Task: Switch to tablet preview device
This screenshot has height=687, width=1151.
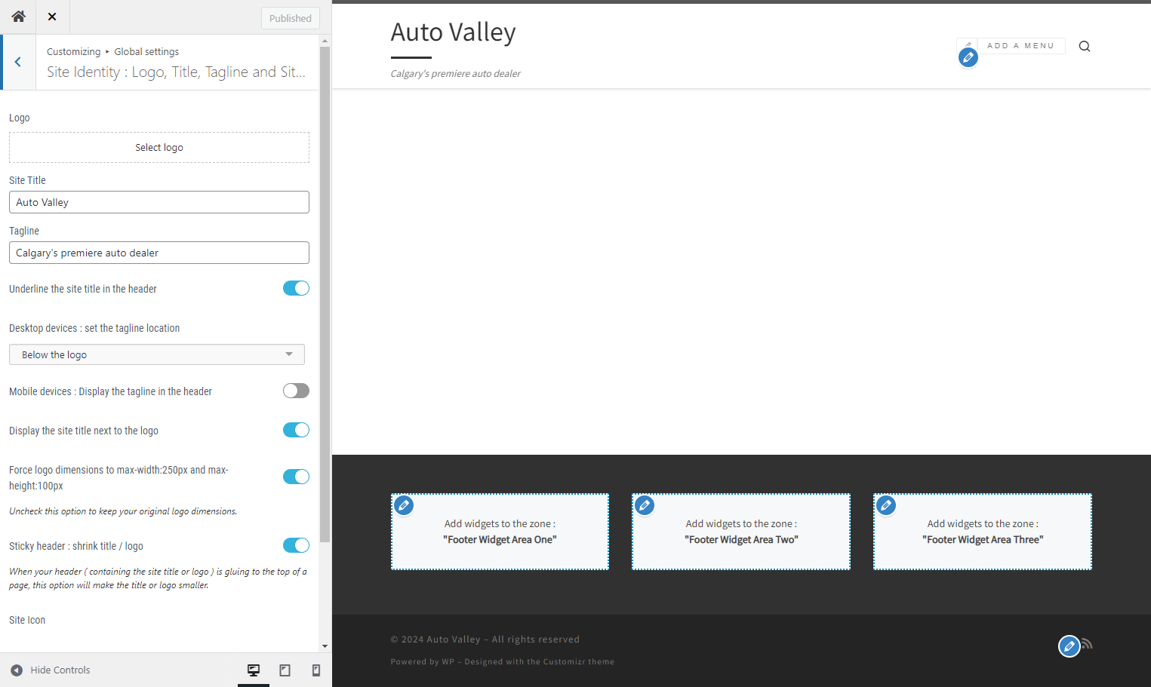Action: tap(285, 670)
